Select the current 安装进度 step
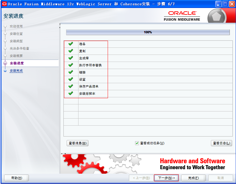 pyautogui.click(x=17, y=63)
